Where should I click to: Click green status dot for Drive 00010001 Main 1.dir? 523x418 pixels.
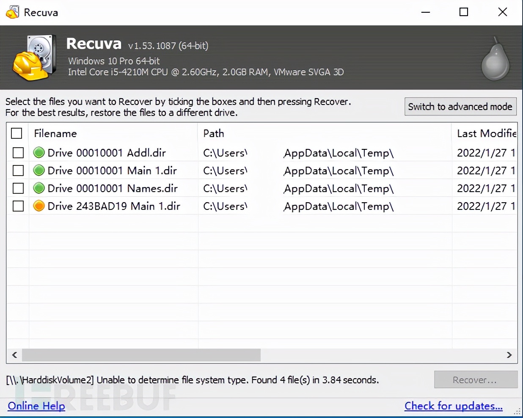pyautogui.click(x=39, y=170)
